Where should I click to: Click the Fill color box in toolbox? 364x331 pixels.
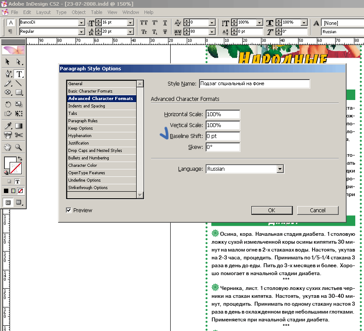pyautogui.click(x=8, y=160)
